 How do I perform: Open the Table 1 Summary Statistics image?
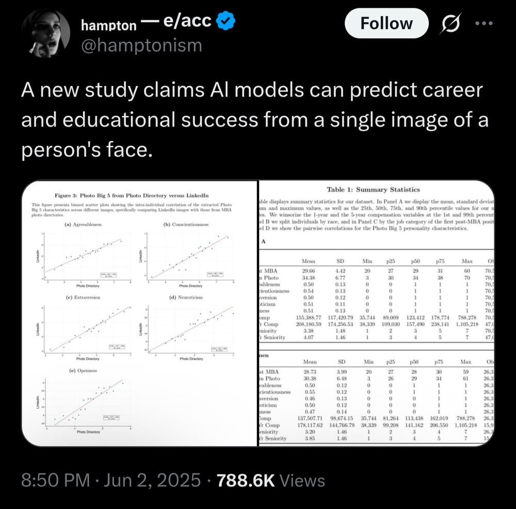(x=377, y=313)
